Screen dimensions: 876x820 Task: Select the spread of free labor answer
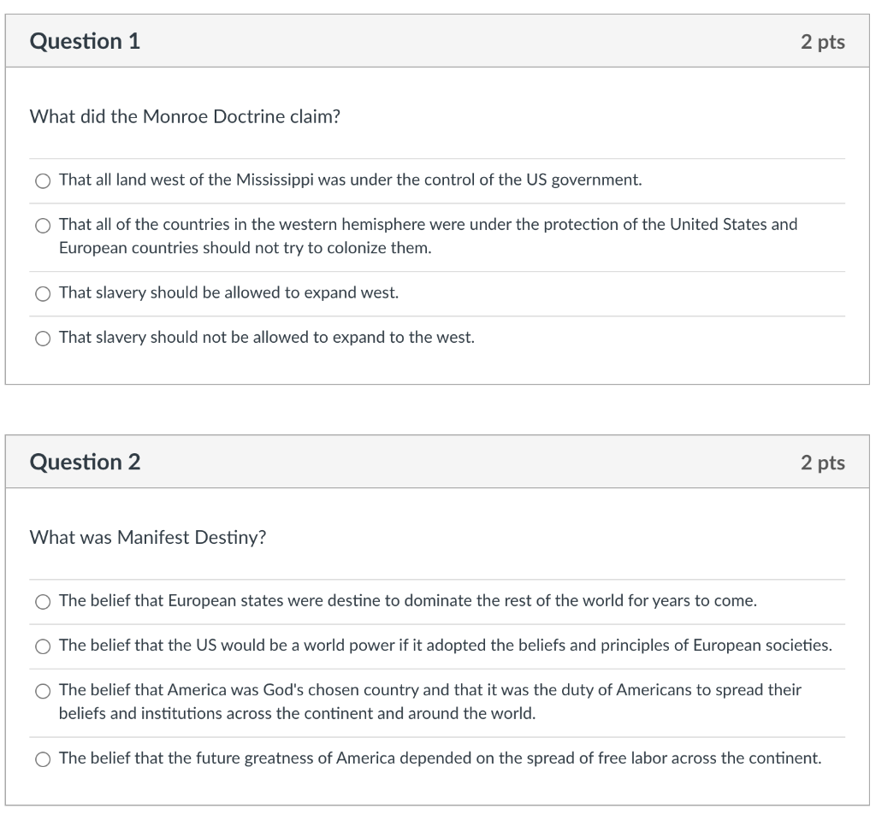(x=43, y=758)
